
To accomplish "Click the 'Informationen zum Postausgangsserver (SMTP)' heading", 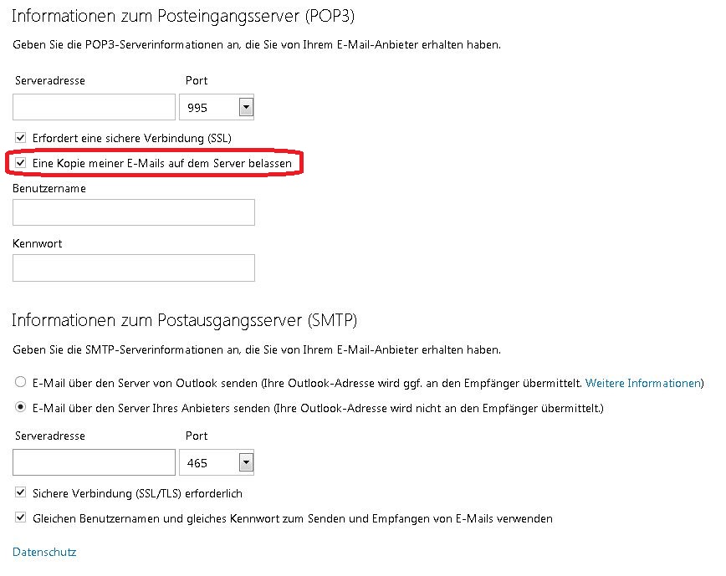I will [184, 320].
